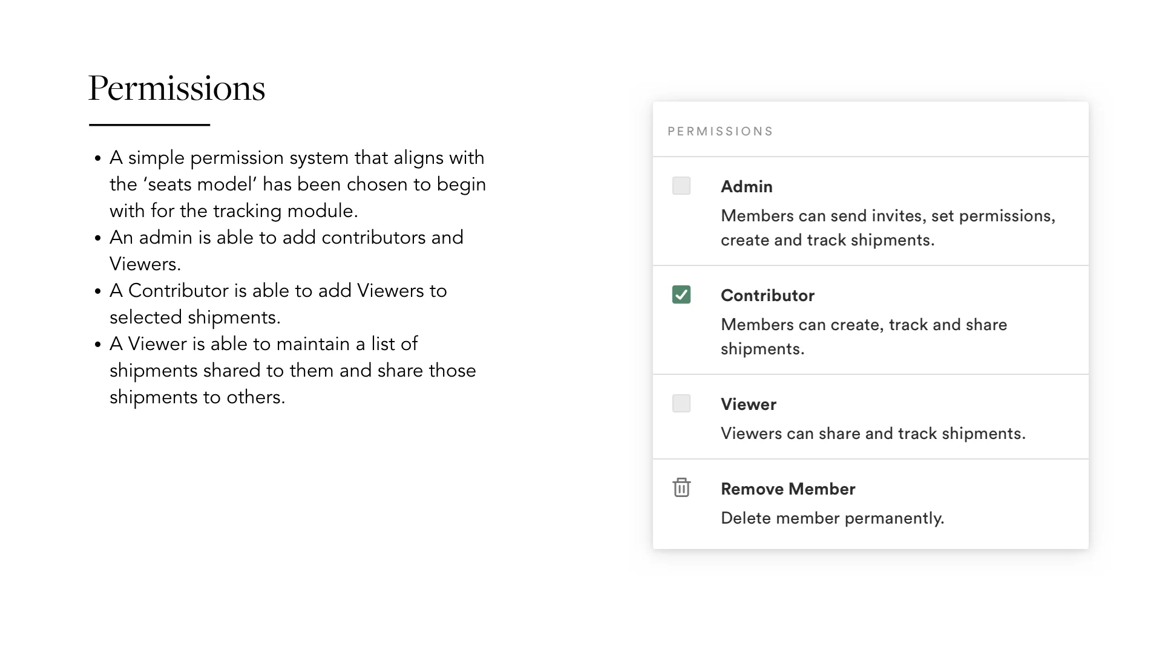1162x653 pixels.
Task: Select the Admin role label
Action: (746, 187)
